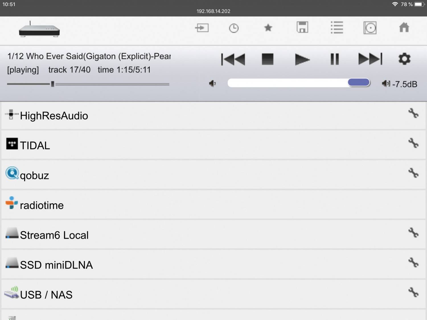Image resolution: width=427 pixels, height=320 pixels.
Task: Click the -7.5dB volume readout
Action: click(405, 84)
